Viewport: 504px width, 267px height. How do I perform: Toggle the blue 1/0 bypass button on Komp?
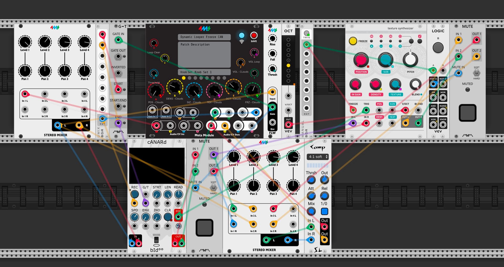point(324,211)
